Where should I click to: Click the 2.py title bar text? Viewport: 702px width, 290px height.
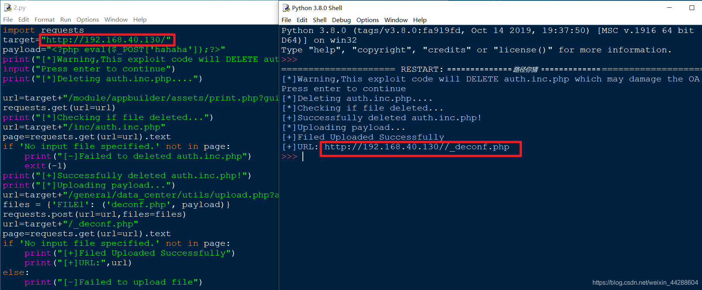[x=19, y=7]
